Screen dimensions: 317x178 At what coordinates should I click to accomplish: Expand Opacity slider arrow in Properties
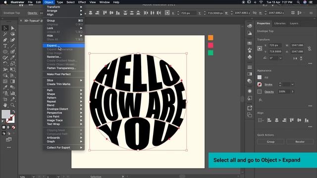[x=292, y=91]
